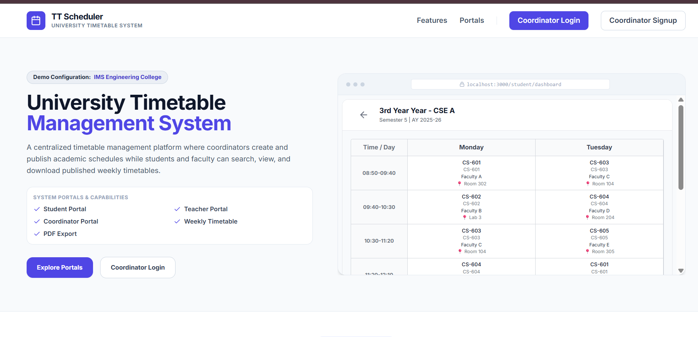Click the Coordinator Signup button
This screenshot has width=698, height=337.
(x=643, y=21)
